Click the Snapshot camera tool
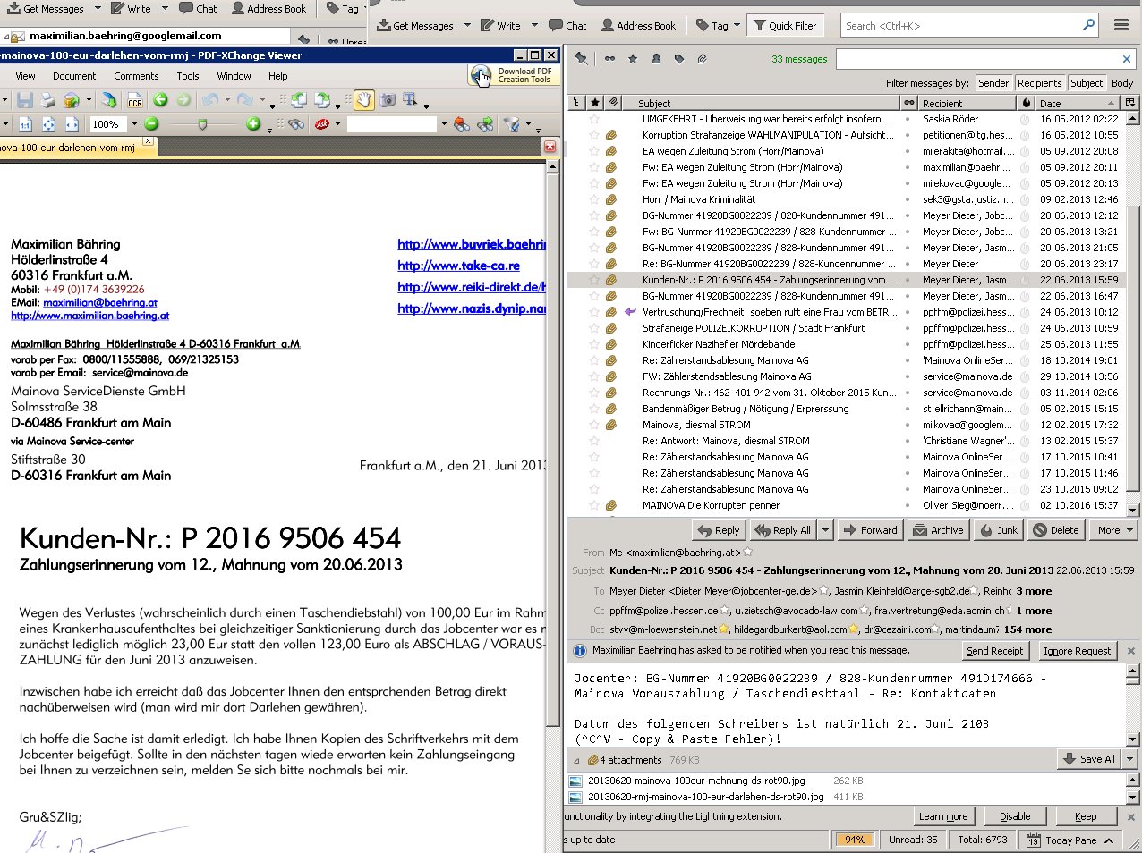The height and width of the screenshot is (853, 1142). coord(388,100)
